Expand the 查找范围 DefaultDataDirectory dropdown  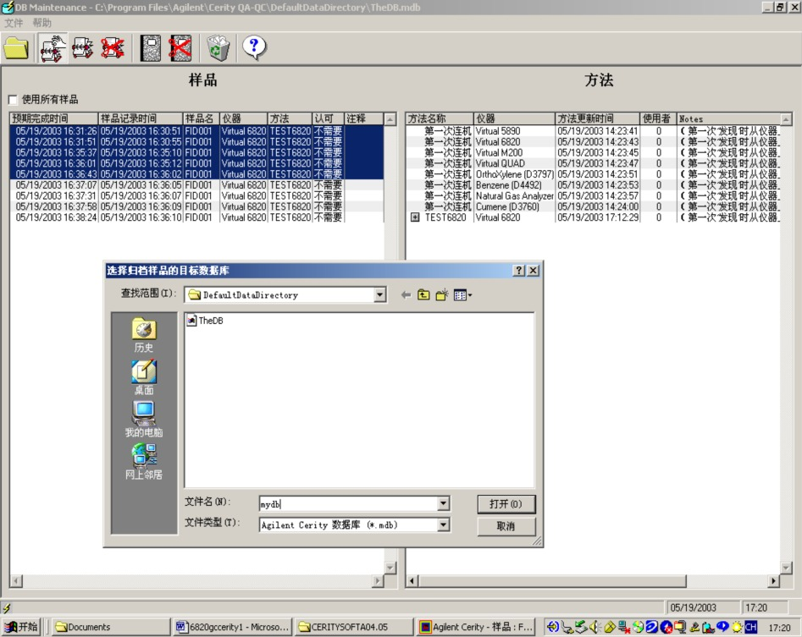[x=379, y=294]
